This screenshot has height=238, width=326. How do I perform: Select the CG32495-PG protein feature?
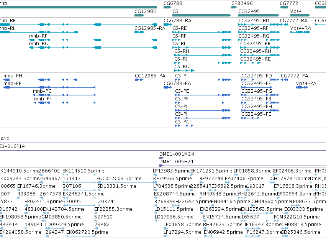tap(260, 95)
